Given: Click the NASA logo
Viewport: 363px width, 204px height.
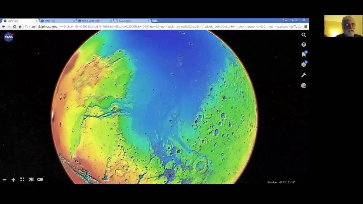Looking at the screenshot, I should (9, 37).
